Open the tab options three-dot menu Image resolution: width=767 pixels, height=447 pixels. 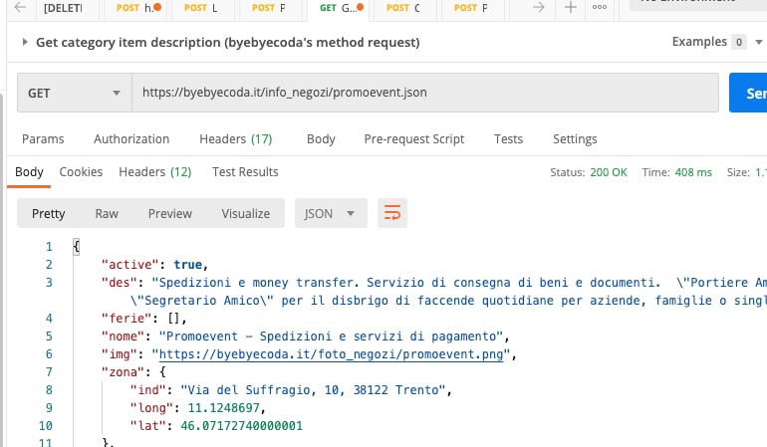pyautogui.click(x=600, y=7)
